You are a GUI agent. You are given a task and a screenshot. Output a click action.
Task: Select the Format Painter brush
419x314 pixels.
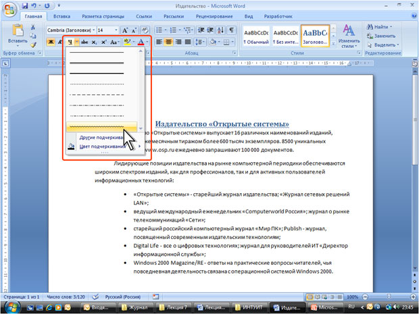(33, 45)
